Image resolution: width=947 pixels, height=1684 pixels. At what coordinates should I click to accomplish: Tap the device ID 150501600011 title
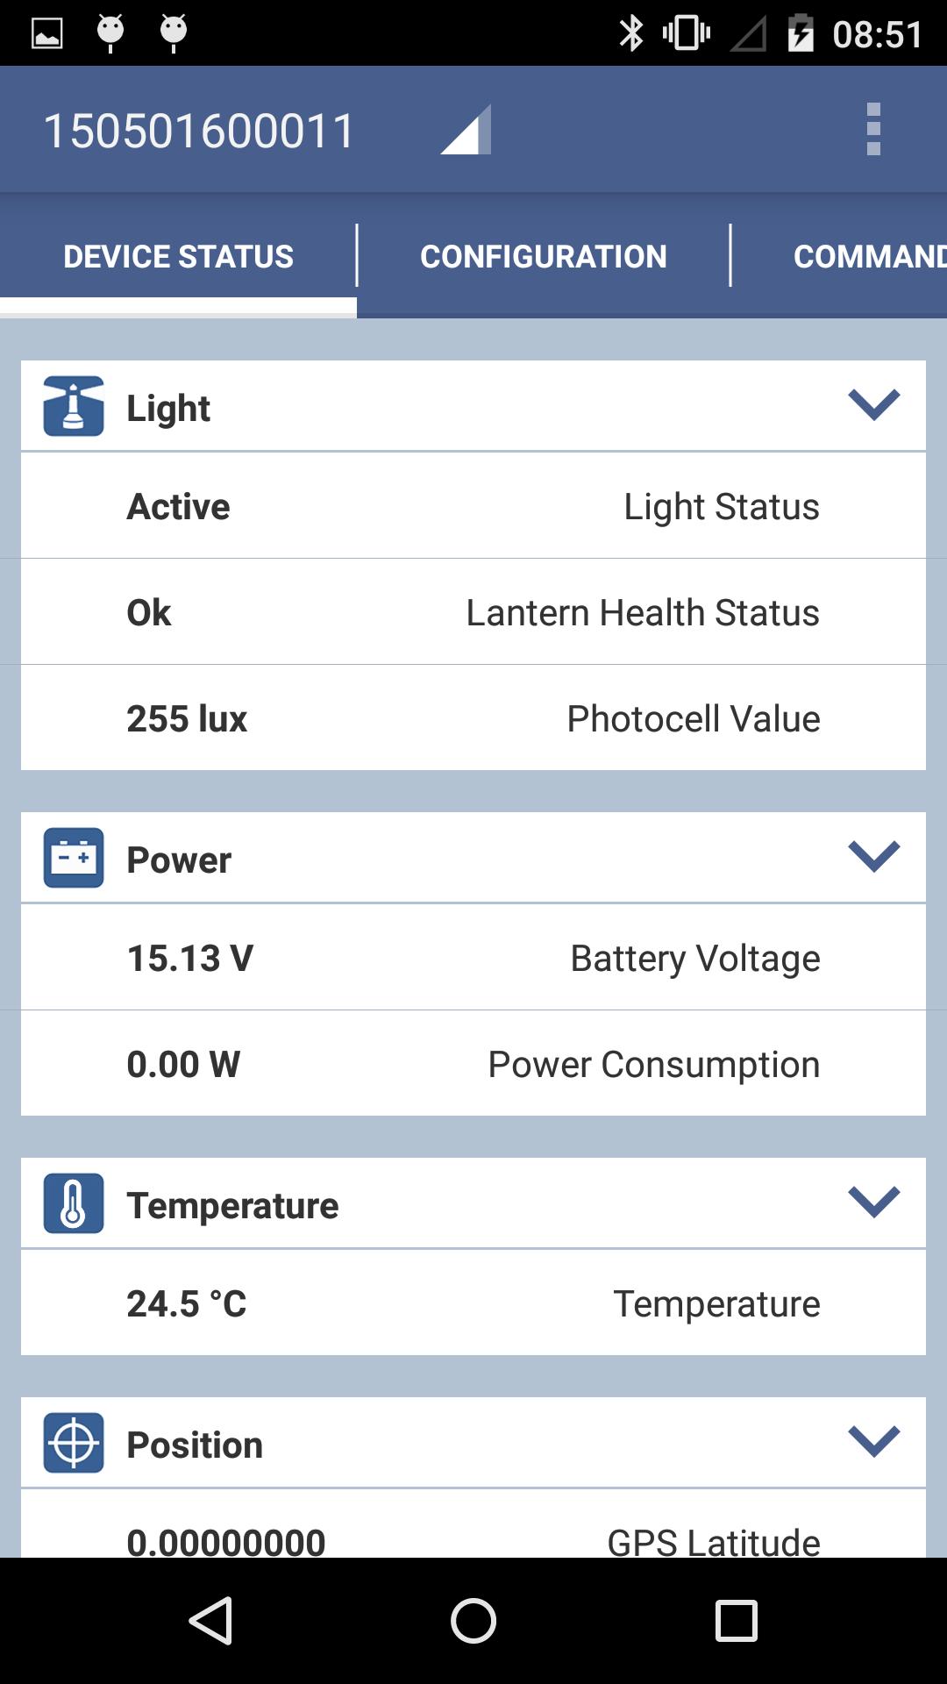tap(200, 132)
